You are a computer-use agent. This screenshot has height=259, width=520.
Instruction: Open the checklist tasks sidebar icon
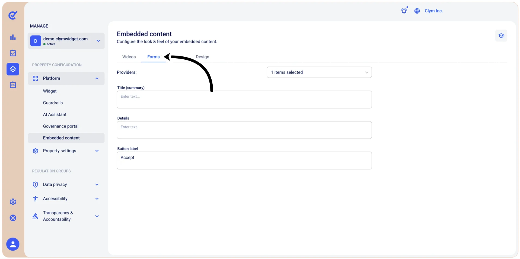coord(13,53)
